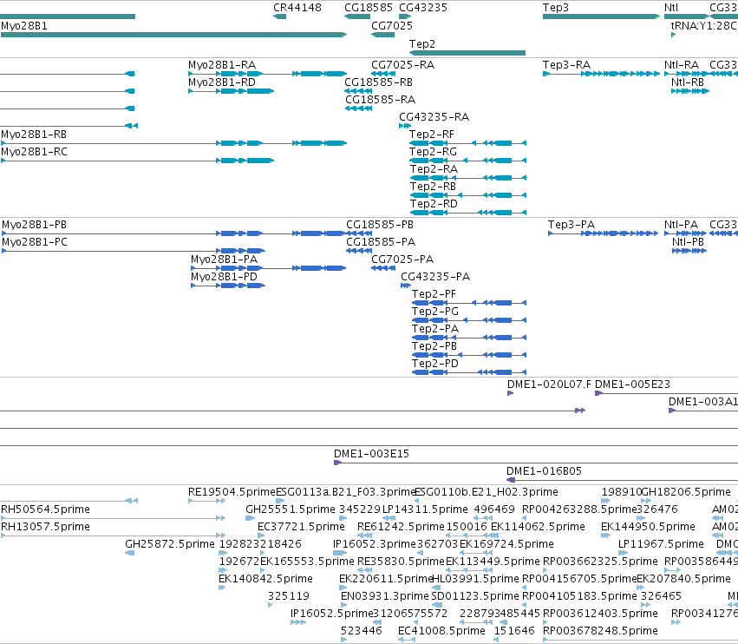The height and width of the screenshot is (644, 738).
Task: Select transcript Tep2-RD
Action: point(467,213)
